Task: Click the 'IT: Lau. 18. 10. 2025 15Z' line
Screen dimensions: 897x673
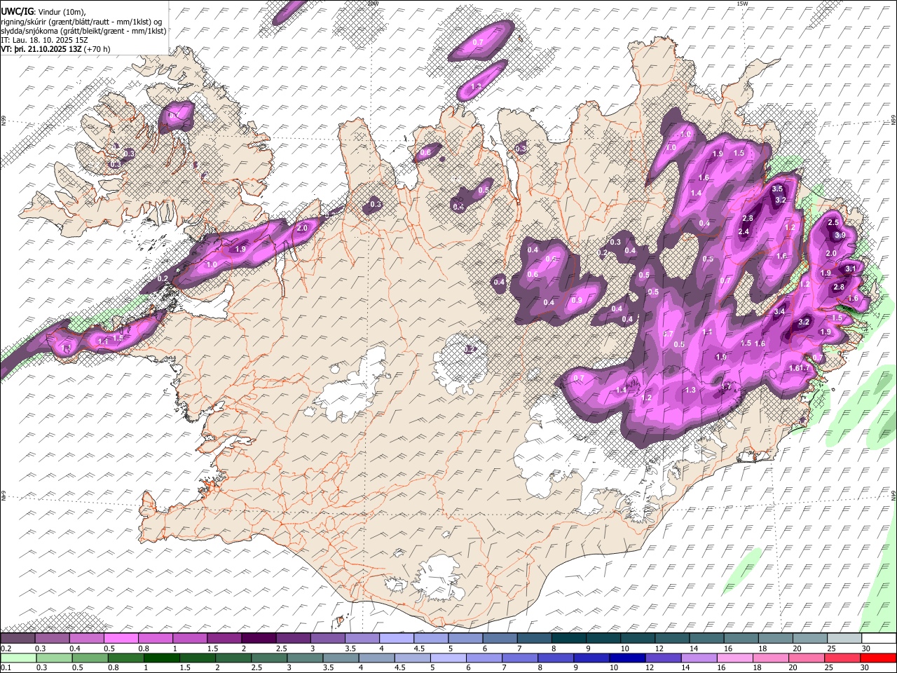Action: 43,40
